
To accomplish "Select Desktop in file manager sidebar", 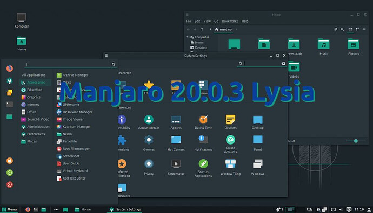I will point(198,47).
